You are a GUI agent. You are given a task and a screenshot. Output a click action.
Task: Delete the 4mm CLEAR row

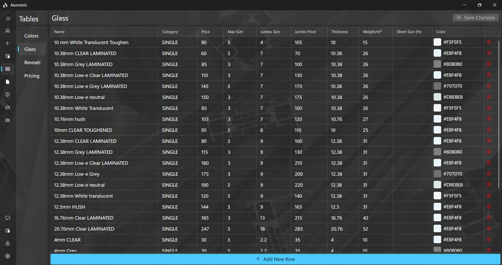pyautogui.click(x=489, y=239)
